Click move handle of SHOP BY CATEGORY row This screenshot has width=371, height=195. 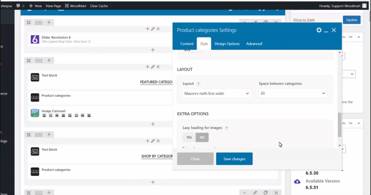click(x=29, y=135)
